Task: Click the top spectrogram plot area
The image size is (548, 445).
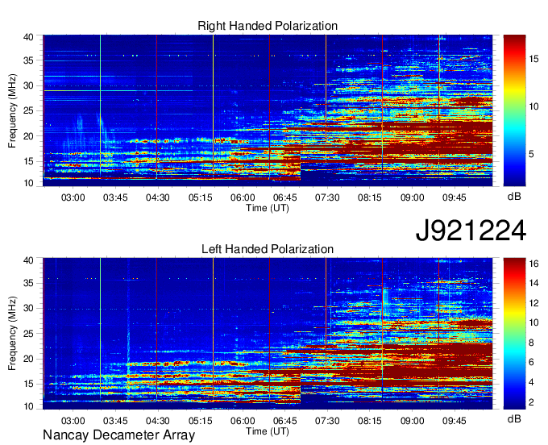Action: point(268,110)
